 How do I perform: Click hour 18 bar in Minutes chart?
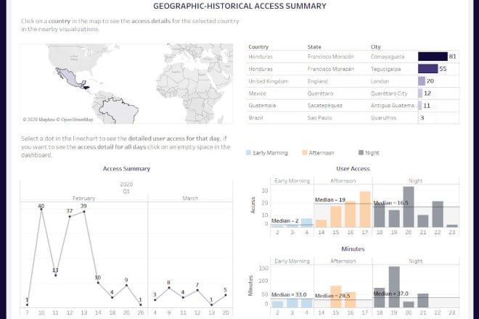click(380, 298)
